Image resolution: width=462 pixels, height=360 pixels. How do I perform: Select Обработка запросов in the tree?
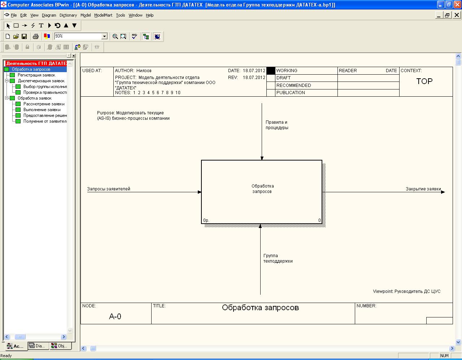click(x=31, y=69)
